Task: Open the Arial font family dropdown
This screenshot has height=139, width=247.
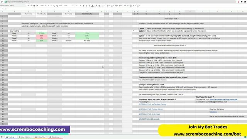Action: 69,6
